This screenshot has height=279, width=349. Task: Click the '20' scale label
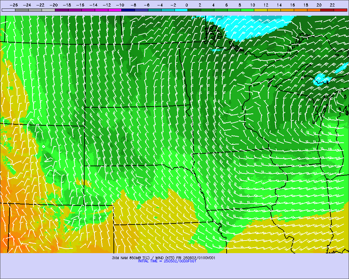click(319, 5)
